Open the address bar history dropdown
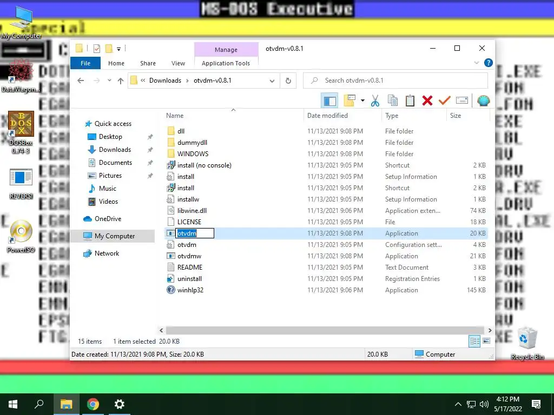The height and width of the screenshot is (415, 554). pyautogui.click(x=272, y=81)
